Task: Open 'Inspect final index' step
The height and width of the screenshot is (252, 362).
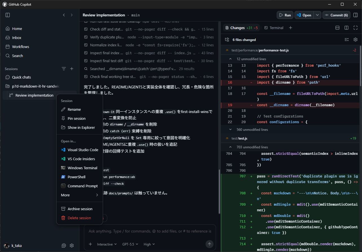Action: click(x=149, y=53)
